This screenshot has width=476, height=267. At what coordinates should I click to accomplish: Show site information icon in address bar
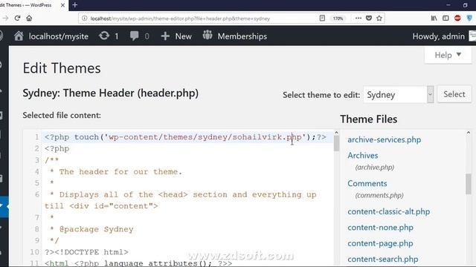(85, 19)
